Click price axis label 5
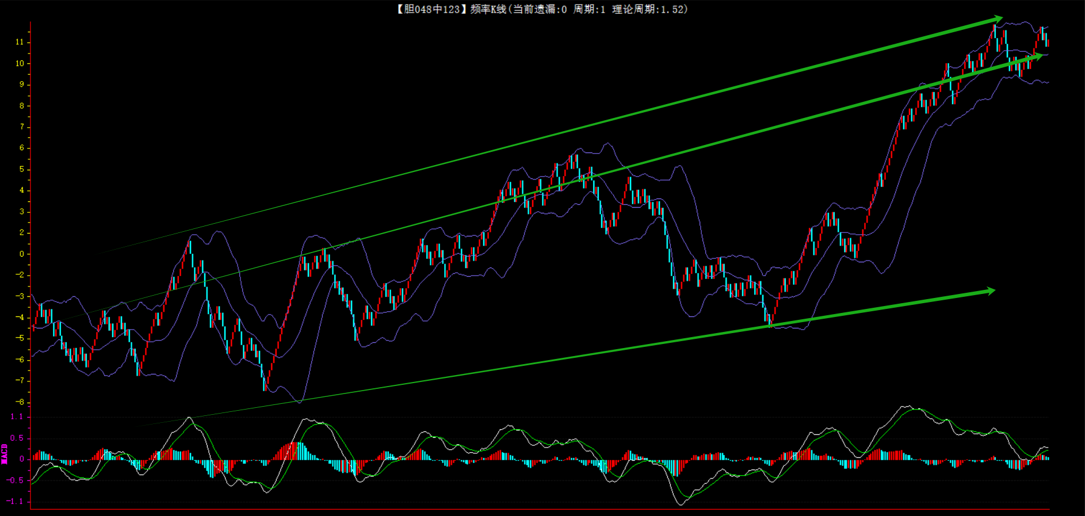Viewport: 1085px width, 516px height. coord(22,170)
